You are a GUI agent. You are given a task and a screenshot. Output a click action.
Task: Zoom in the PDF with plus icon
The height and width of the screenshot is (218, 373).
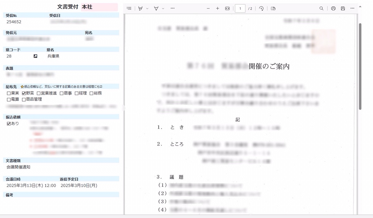[x=217, y=8]
